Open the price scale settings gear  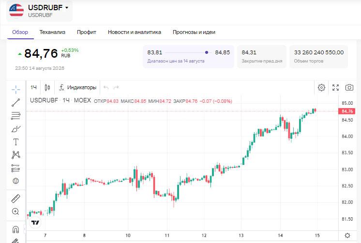pos(347,235)
